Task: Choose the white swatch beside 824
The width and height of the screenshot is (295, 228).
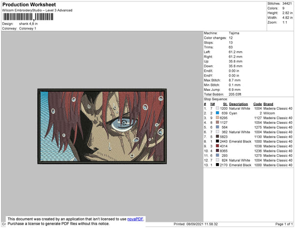Action: coord(217,160)
